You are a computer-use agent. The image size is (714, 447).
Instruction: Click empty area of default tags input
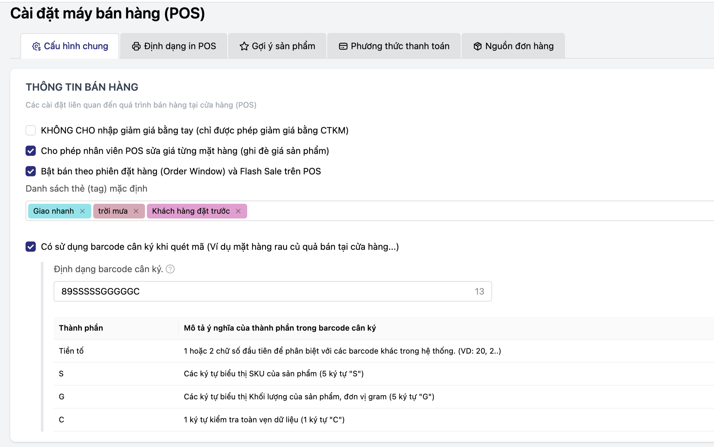pos(447,211)
